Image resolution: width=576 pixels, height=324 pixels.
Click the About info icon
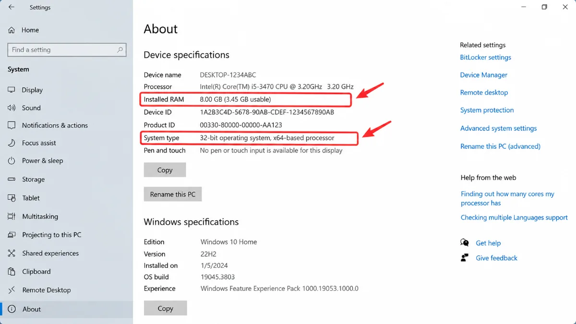point(12,309)
